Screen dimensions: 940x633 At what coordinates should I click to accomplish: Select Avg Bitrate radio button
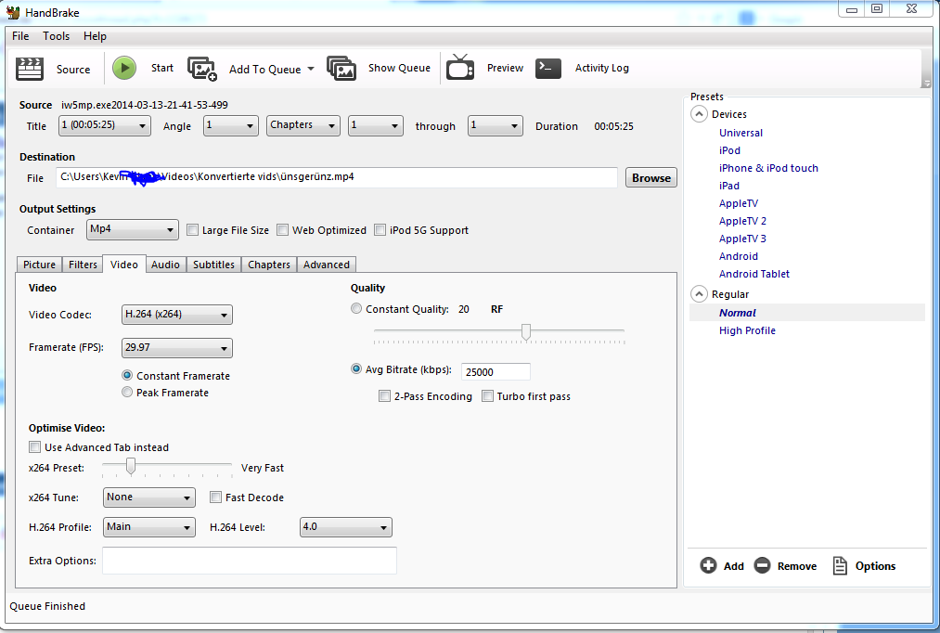[356, 368]
